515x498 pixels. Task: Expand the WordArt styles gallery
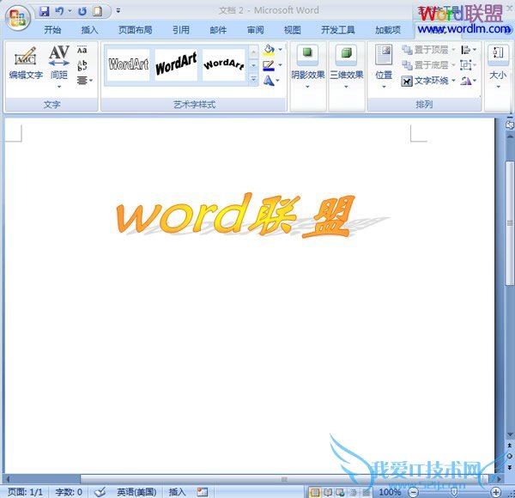point(253,80)
